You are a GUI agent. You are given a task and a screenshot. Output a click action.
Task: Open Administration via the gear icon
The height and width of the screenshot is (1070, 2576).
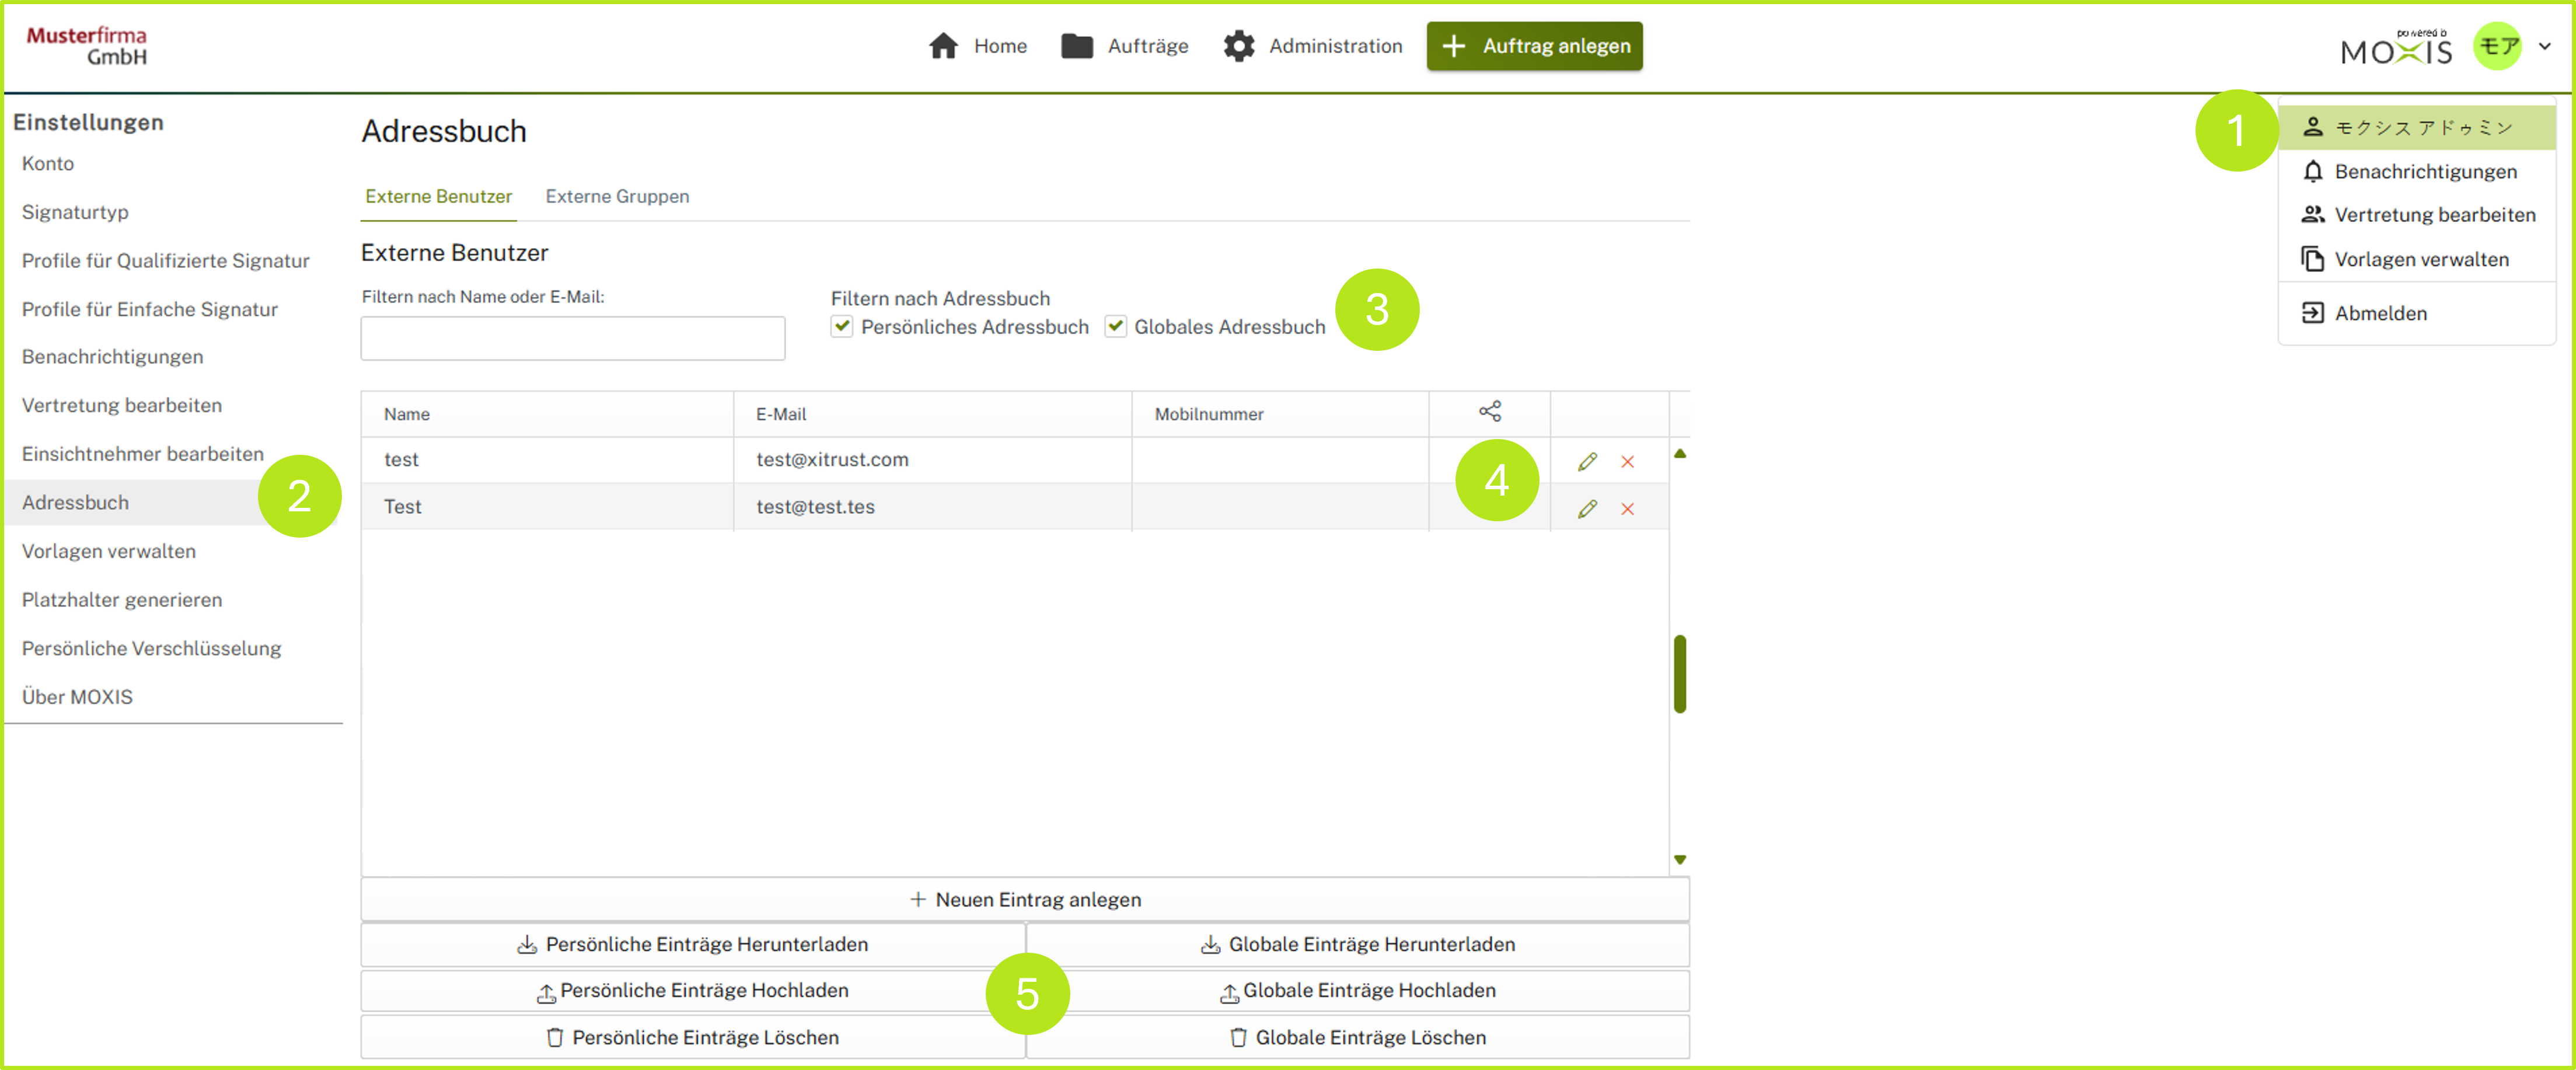[1238, 46]
